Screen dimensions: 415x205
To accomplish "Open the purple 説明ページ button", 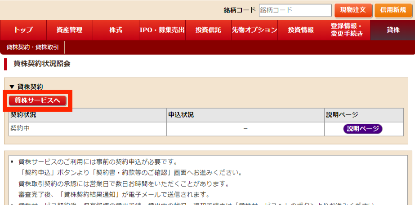I will tap(362, 129).
